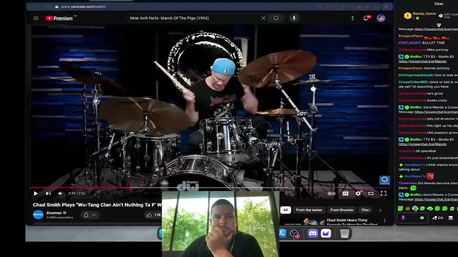Open channel points bubbles icon
458x257 pixels.
pyautogui.click(x=434, y=218)
